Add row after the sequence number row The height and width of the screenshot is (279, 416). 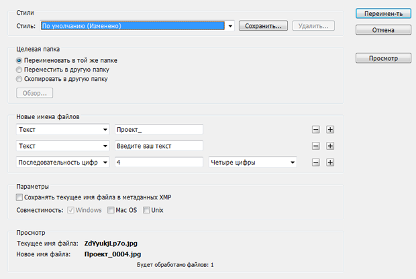click(x=329, y=162)
